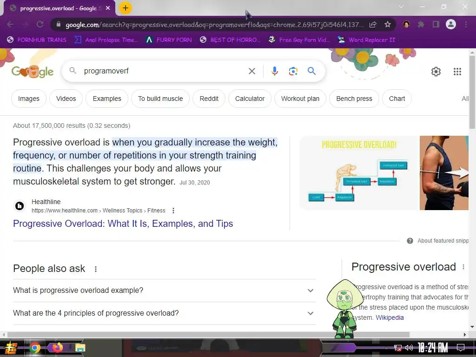Expand 'What is progressive overload example?'
476x357 pixels.
[x=164, y=291]
